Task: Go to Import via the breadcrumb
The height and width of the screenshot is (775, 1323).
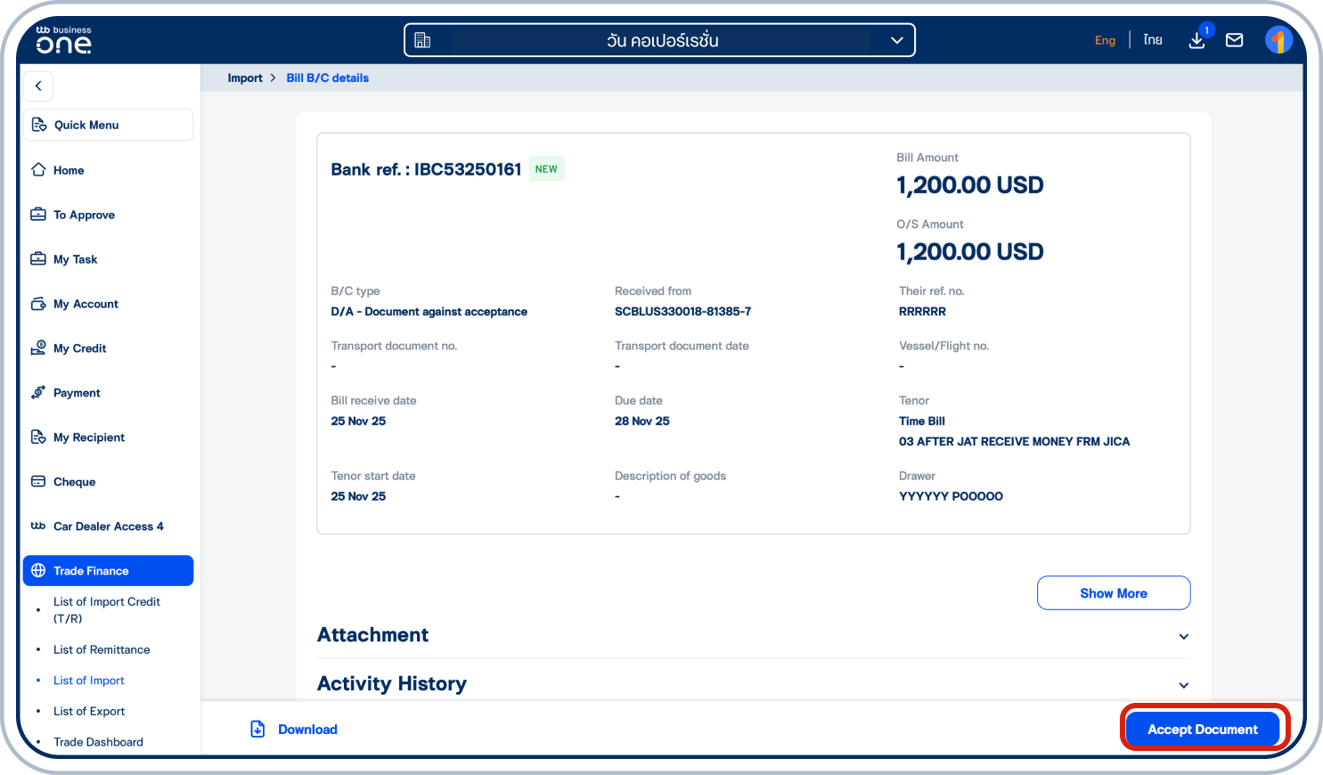Action: tap(245, 77)
